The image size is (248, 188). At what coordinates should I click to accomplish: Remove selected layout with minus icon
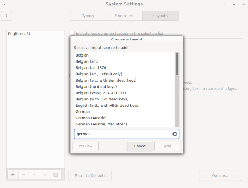pos(24,175)
